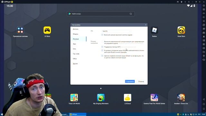The width and height of the screenshot is (206, 116).
Task: Open the virtual location pin icon
Action: (x=204, y=56)
